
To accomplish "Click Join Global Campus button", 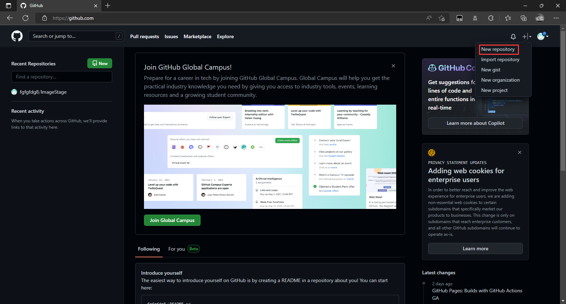I will (172, 220).
